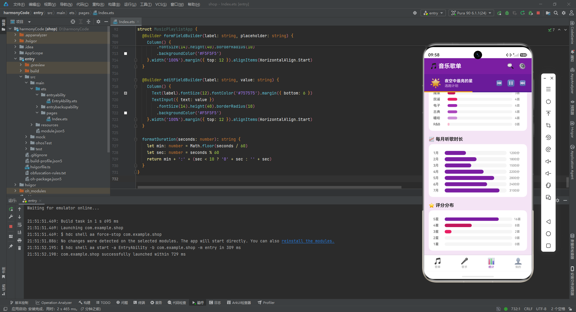Open the TODO tool window button

coord(103,303)
